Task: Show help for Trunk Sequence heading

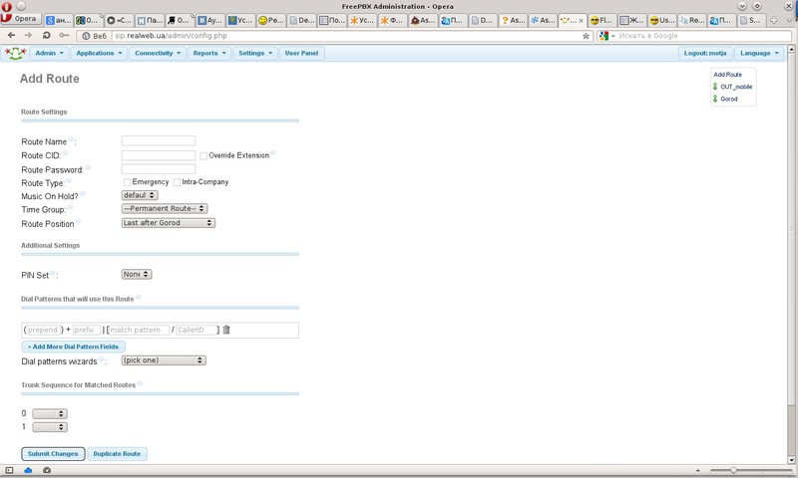Action: (140, 383)
